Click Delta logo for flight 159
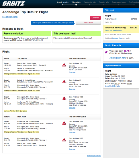139x158 pixels. click(x=64, y=65)
